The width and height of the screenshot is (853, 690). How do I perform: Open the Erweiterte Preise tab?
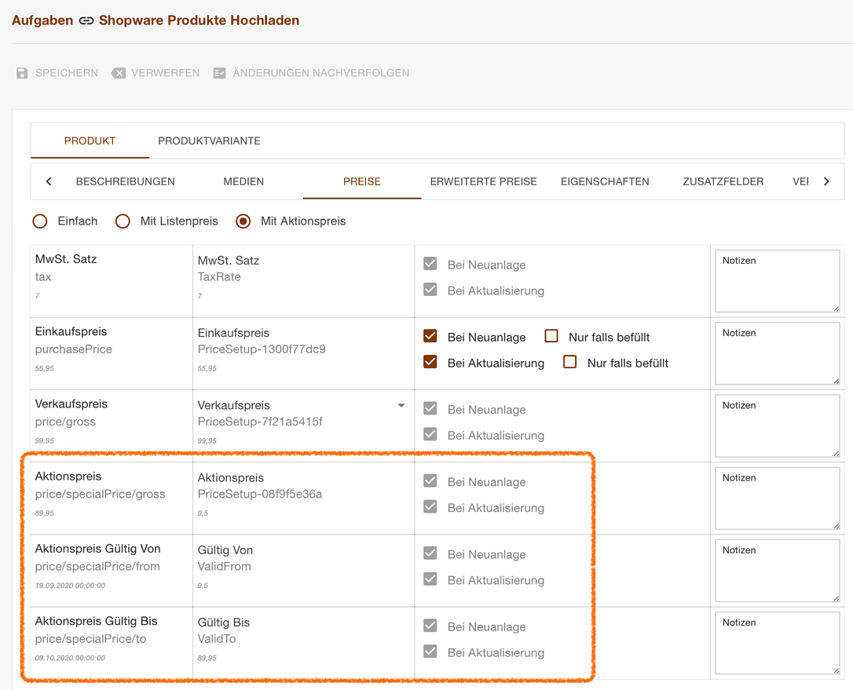483,181
